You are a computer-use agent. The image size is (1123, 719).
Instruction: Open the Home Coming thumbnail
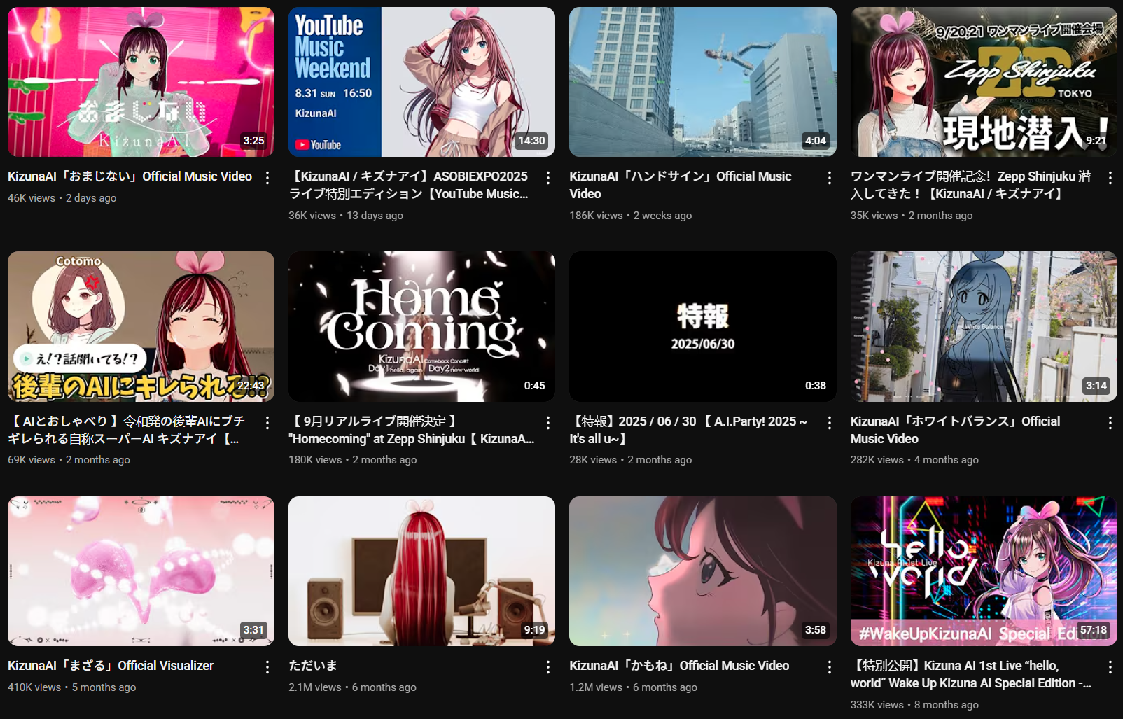click(x=421, y=326)
